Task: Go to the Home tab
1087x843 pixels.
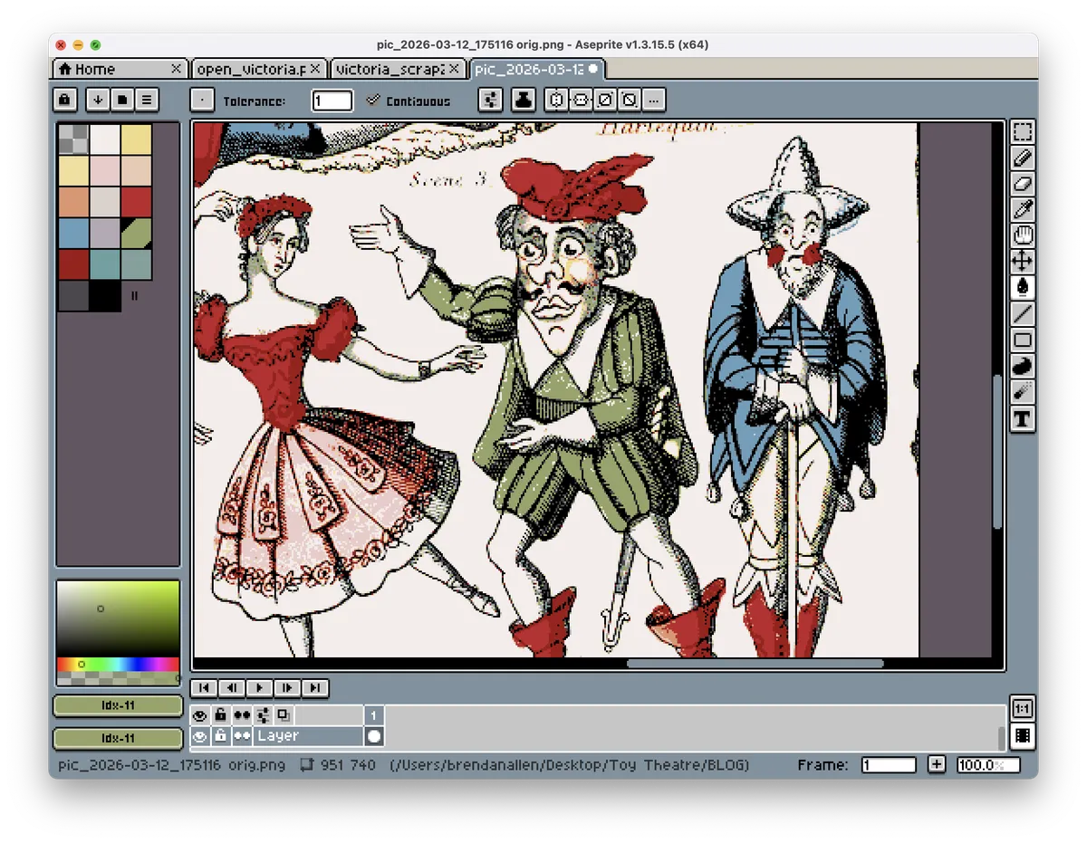Action: click(x=95, y=69)
